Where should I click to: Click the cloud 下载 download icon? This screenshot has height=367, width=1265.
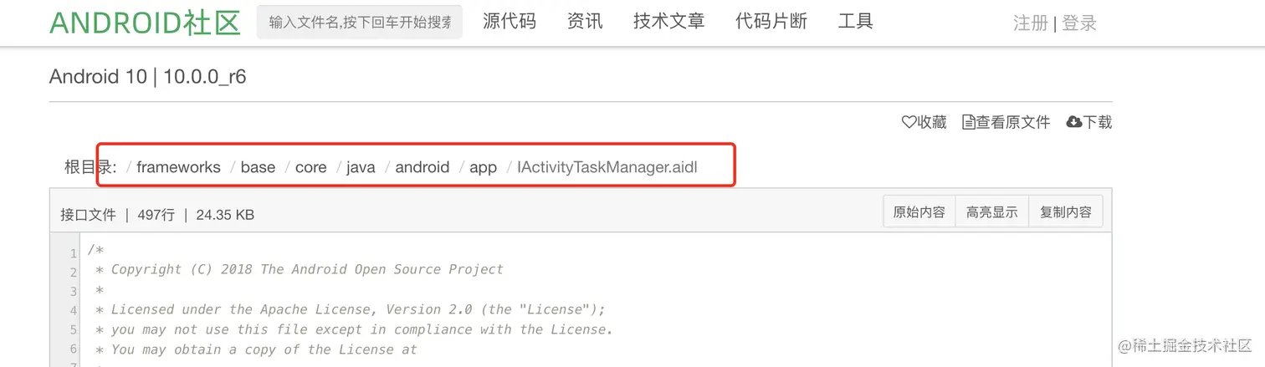(x=1074, y=123)
